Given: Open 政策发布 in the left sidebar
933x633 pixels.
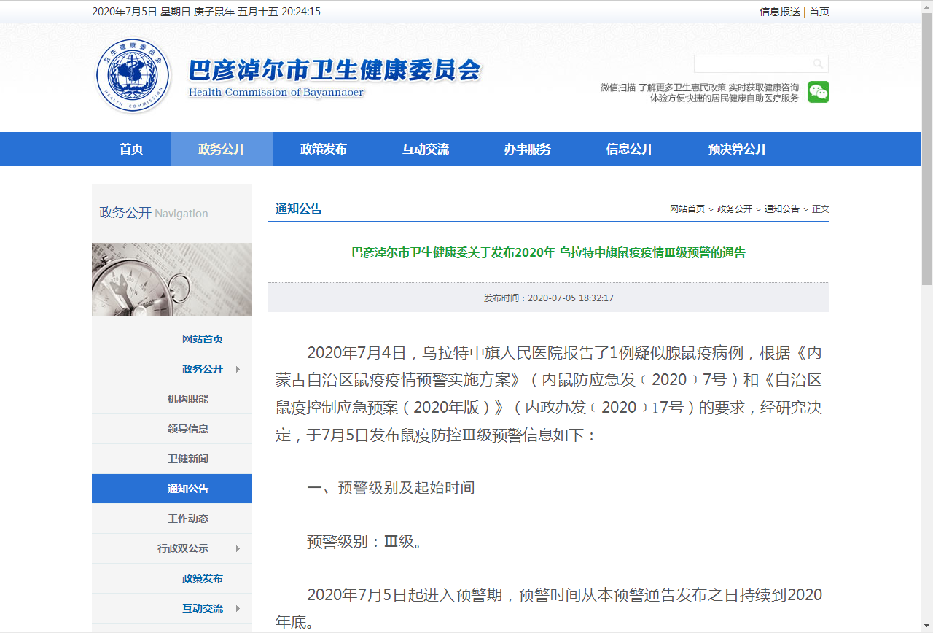Looking at the screenshot, I should 203,578.
